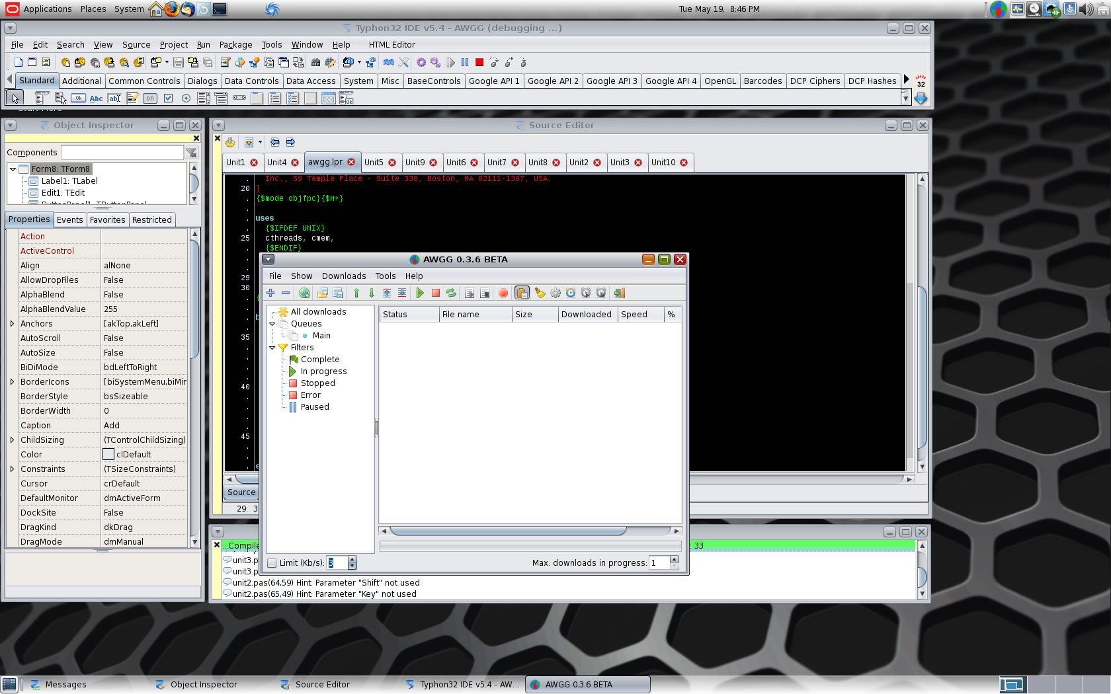
Task: Open the Run menu in IDE
Action: tap(204, 45)
